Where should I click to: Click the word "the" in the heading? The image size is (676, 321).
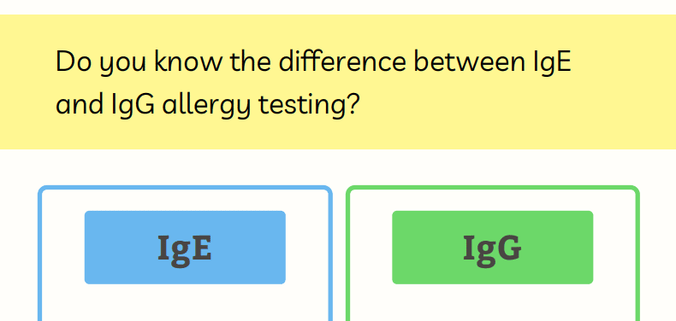(x=251, y=62)
